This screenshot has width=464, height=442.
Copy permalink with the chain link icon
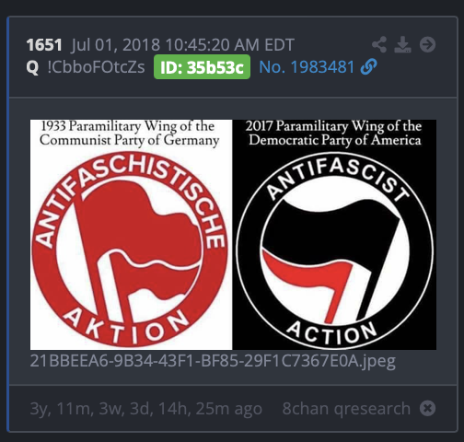(368, 67)
